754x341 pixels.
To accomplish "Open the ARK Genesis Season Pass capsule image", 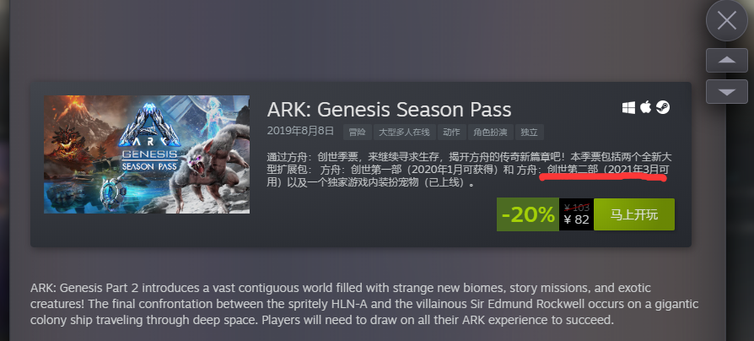I will (147, 154).
